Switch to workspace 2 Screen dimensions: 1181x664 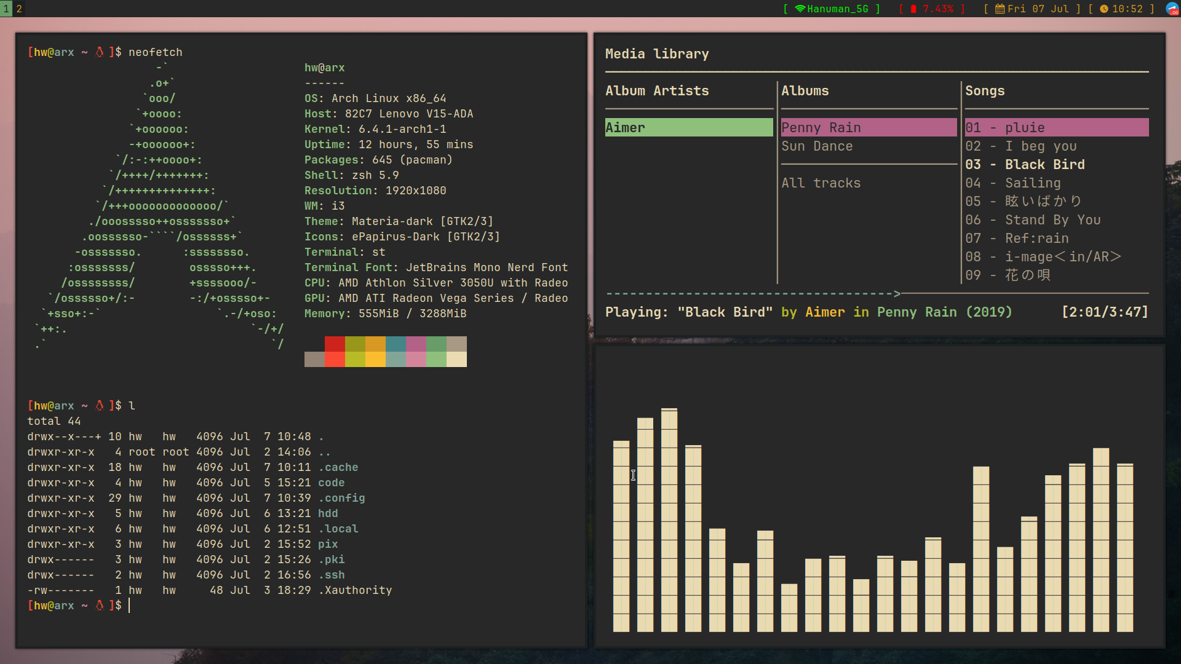19,9
